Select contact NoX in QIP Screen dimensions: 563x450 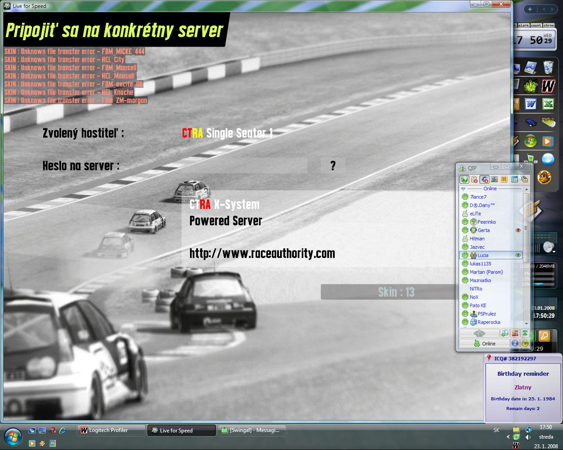pos(491,297)
